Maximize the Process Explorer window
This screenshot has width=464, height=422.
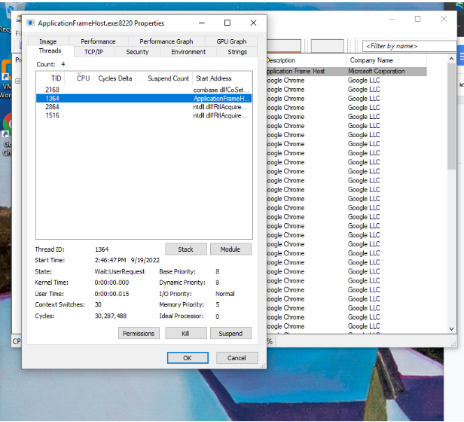418,19
